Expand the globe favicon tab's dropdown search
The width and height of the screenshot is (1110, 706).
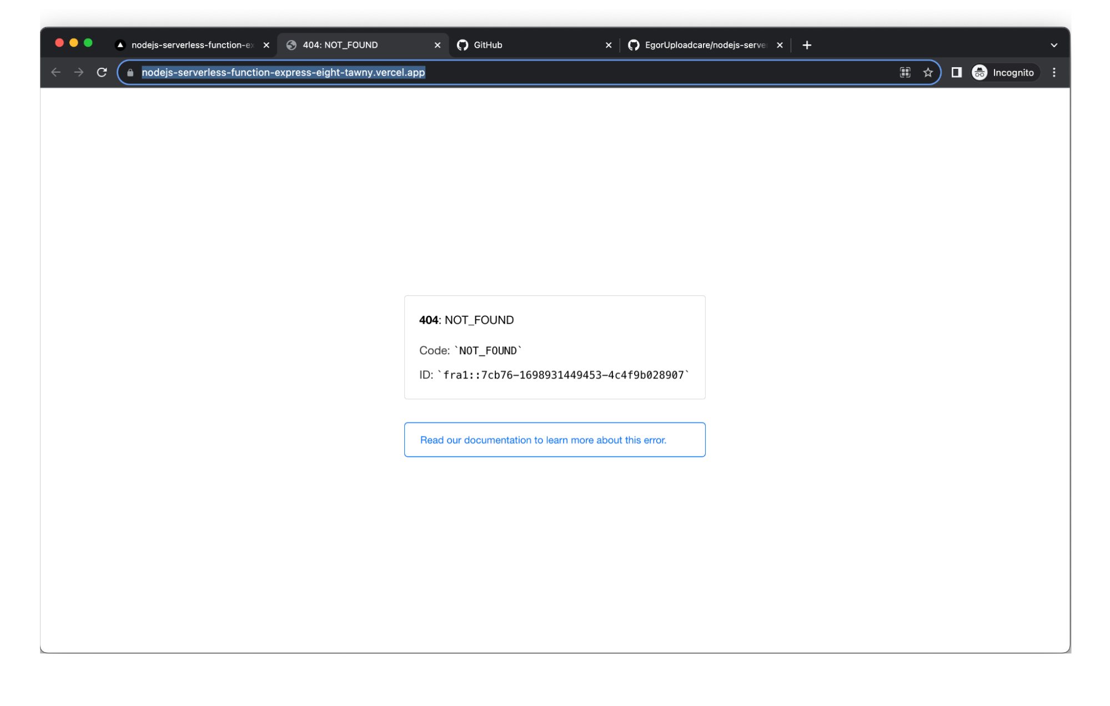292,45
